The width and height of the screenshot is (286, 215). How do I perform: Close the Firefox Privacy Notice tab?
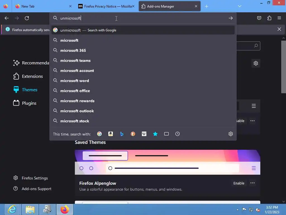coord(133,6)
